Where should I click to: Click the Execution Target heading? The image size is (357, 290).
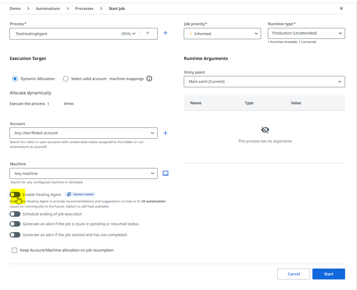[28, 58]
